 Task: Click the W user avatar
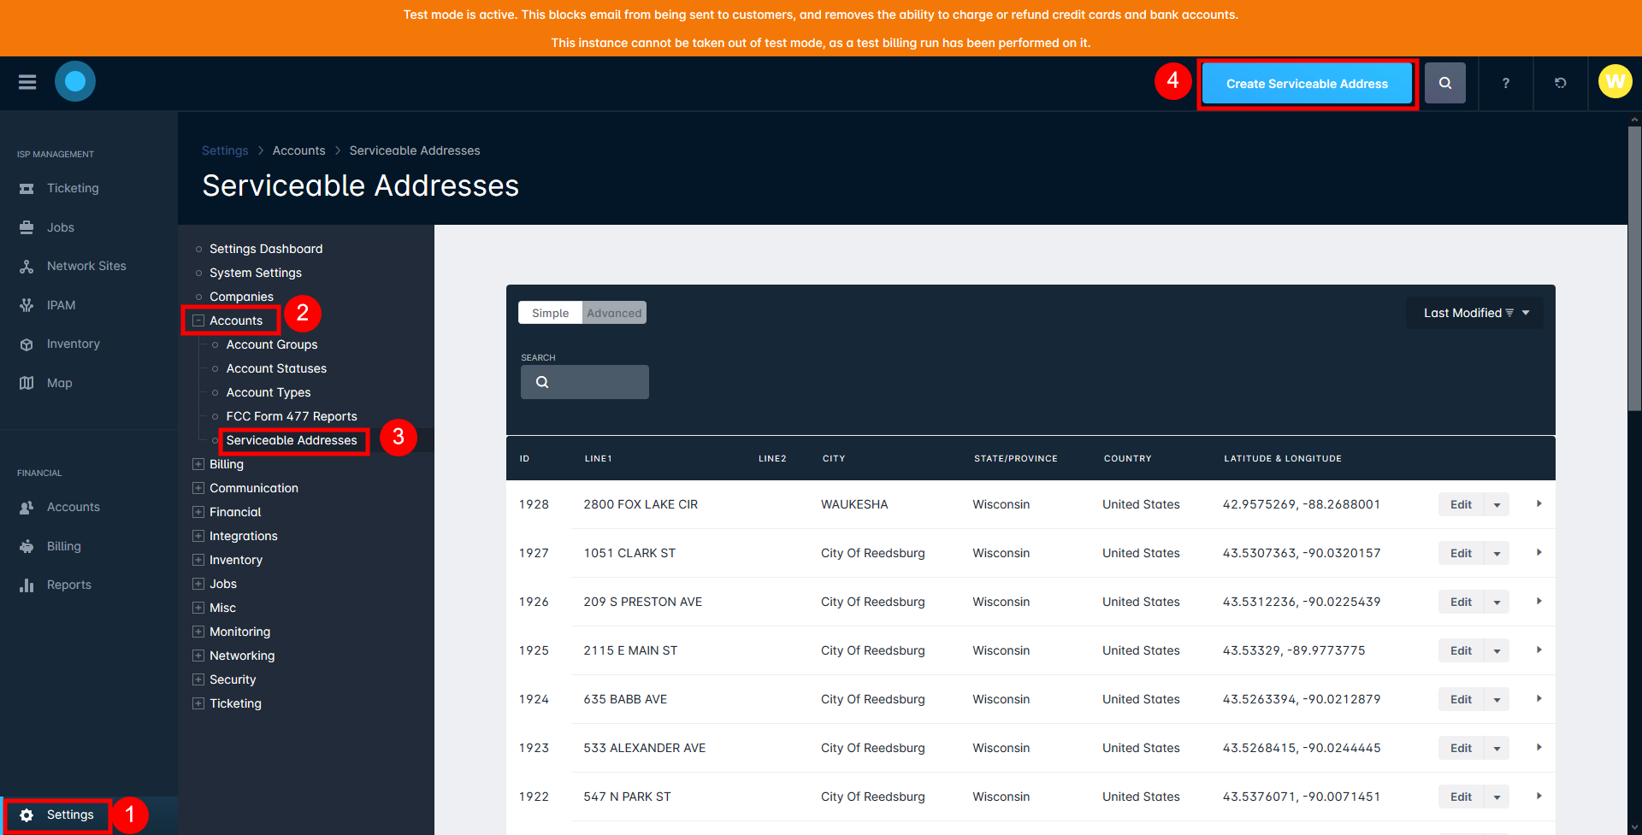[x=1615, y=81]
